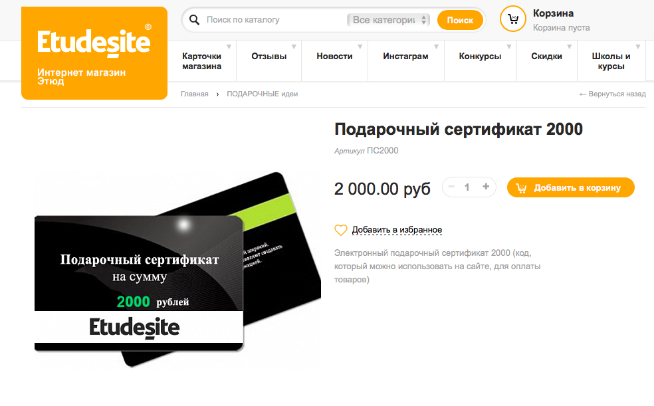This screenshot has width=654, height=406.
Task: Click the Добавить в избранное link
Action: (x=397, y=230)
